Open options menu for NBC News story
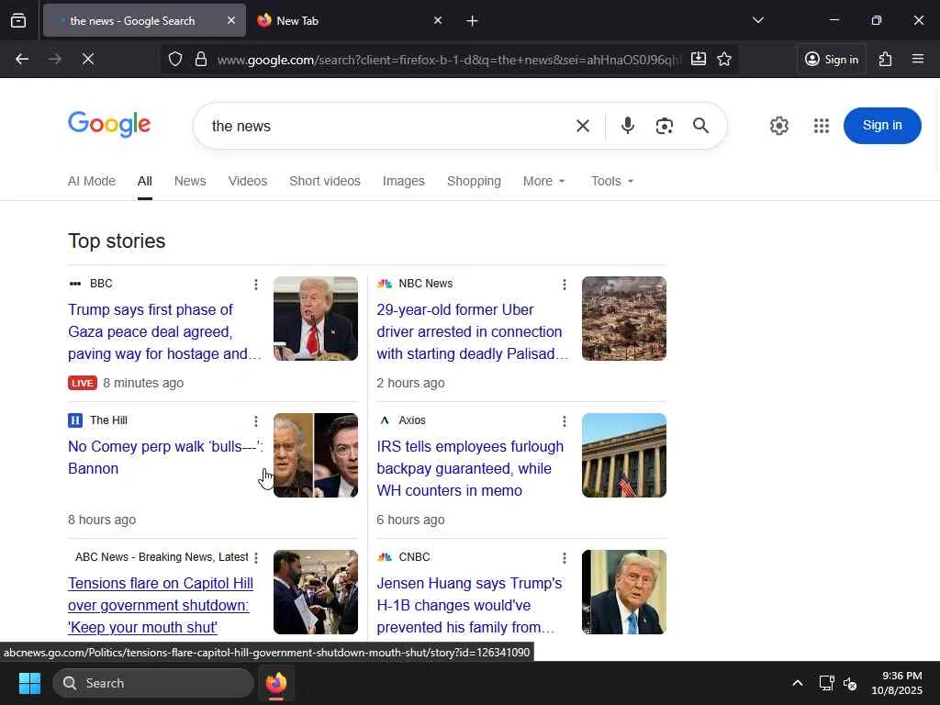The width and height of the screenshot is (940, 705). (565, 285)
